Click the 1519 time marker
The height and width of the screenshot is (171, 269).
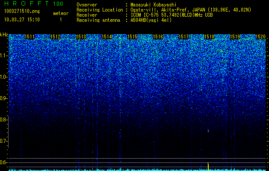[x=235, y=37]
